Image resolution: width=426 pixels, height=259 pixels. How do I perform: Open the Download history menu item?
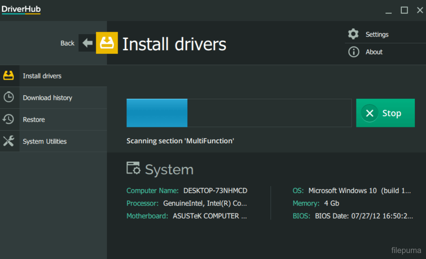[x=47, y=98]
